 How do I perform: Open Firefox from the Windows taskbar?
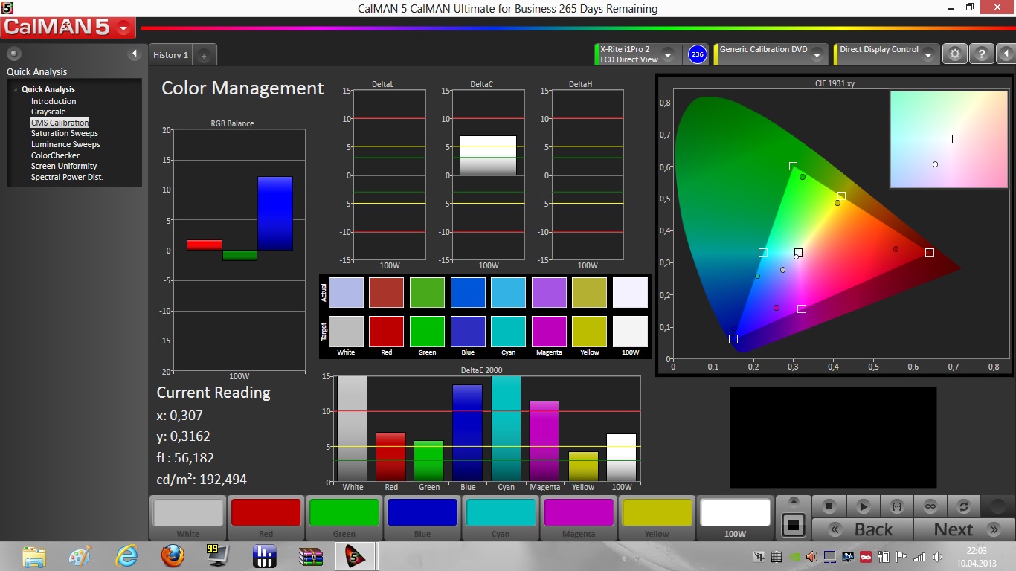pos(173,555)
